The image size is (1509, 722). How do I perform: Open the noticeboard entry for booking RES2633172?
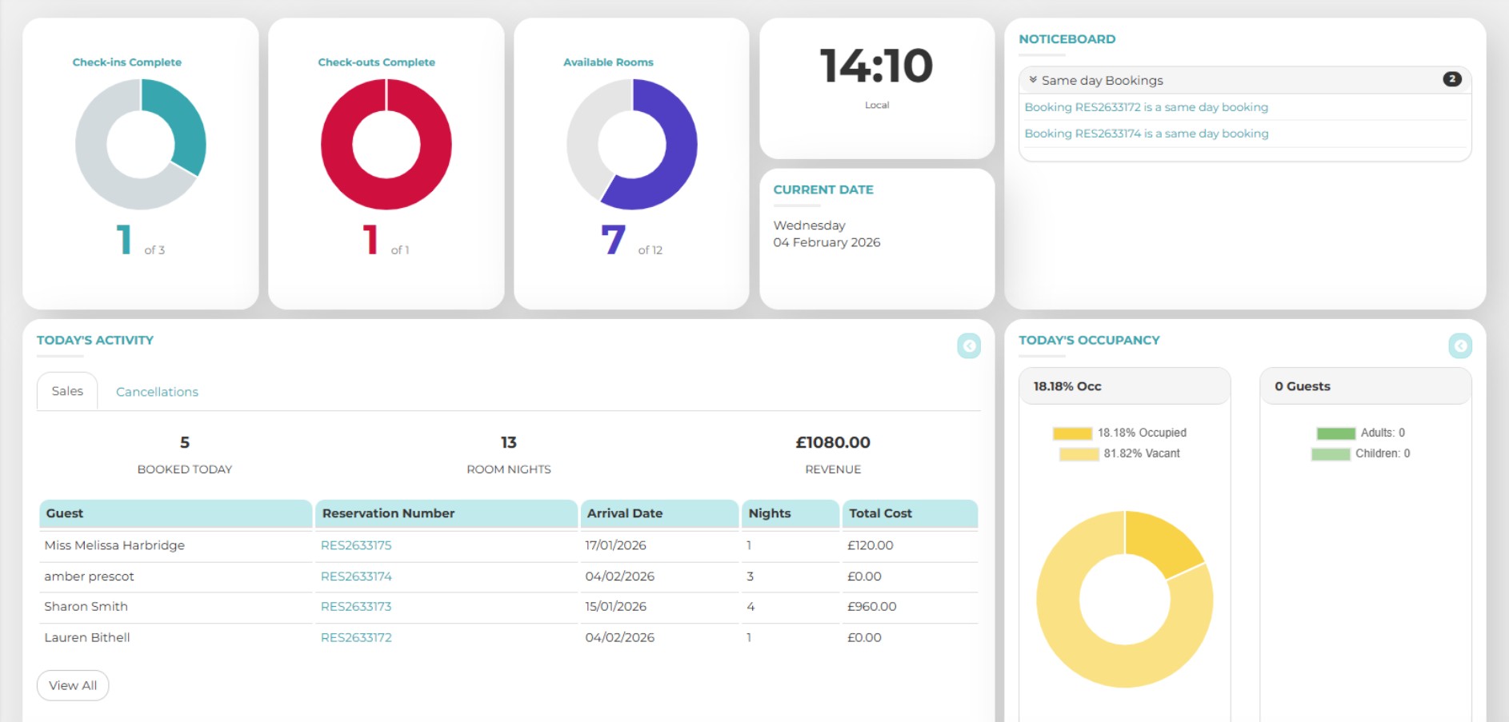1146,107
